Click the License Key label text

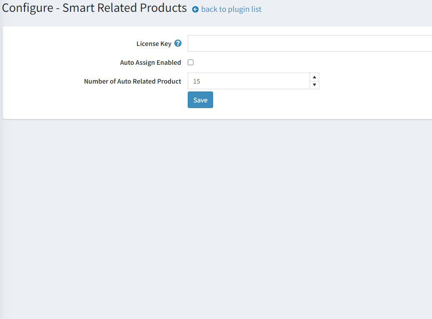pos(154,43)
